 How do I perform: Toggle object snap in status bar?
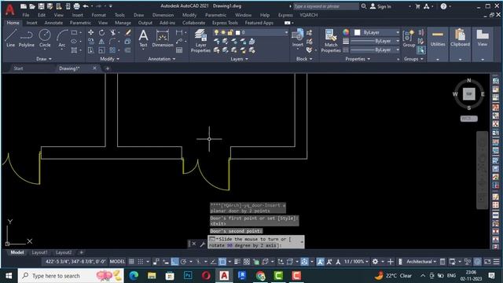pyautogui.click(x=222, y=262)
